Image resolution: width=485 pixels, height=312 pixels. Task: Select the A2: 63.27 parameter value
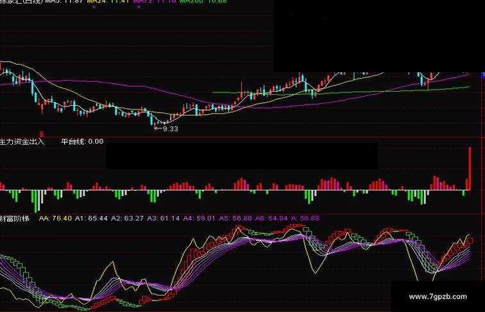point(127,218)
